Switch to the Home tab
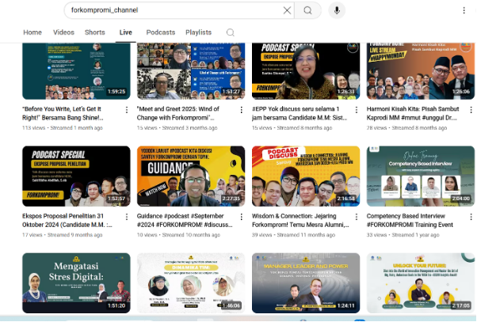 [32, 32]
